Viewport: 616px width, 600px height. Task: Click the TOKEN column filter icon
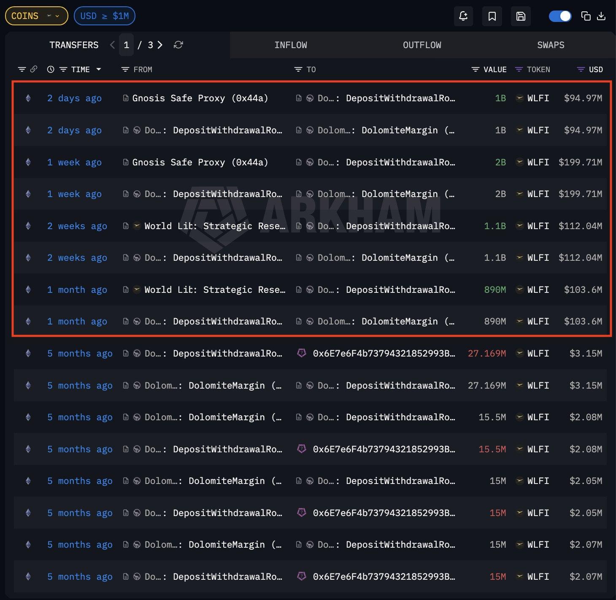519,69
